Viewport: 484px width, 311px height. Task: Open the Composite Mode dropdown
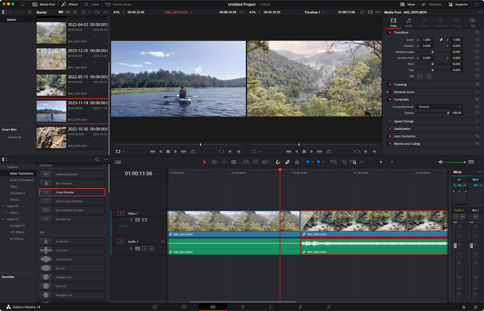coord(439,107)
